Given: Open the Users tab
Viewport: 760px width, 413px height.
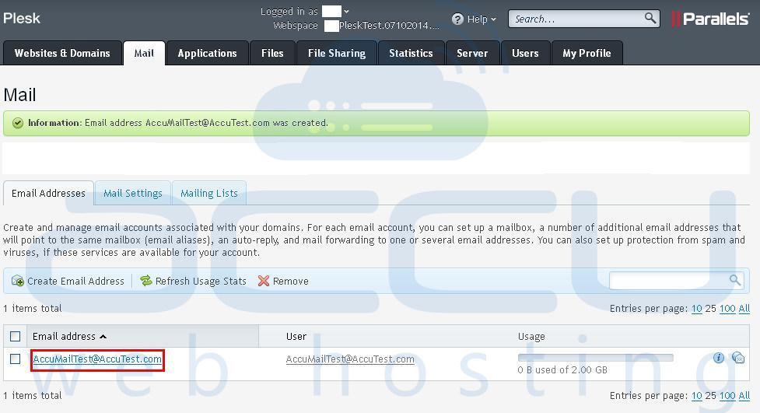Looking at the screenshot, I should 525,53.
